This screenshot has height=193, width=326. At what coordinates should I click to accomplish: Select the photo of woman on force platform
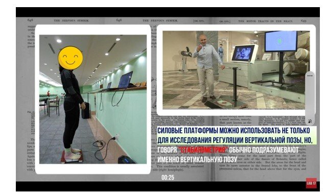click(93, 99)
